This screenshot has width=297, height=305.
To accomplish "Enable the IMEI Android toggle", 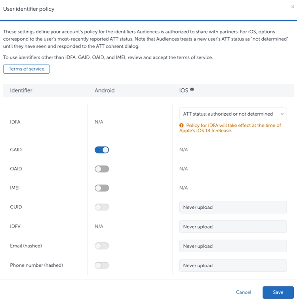I will point(102,188).
